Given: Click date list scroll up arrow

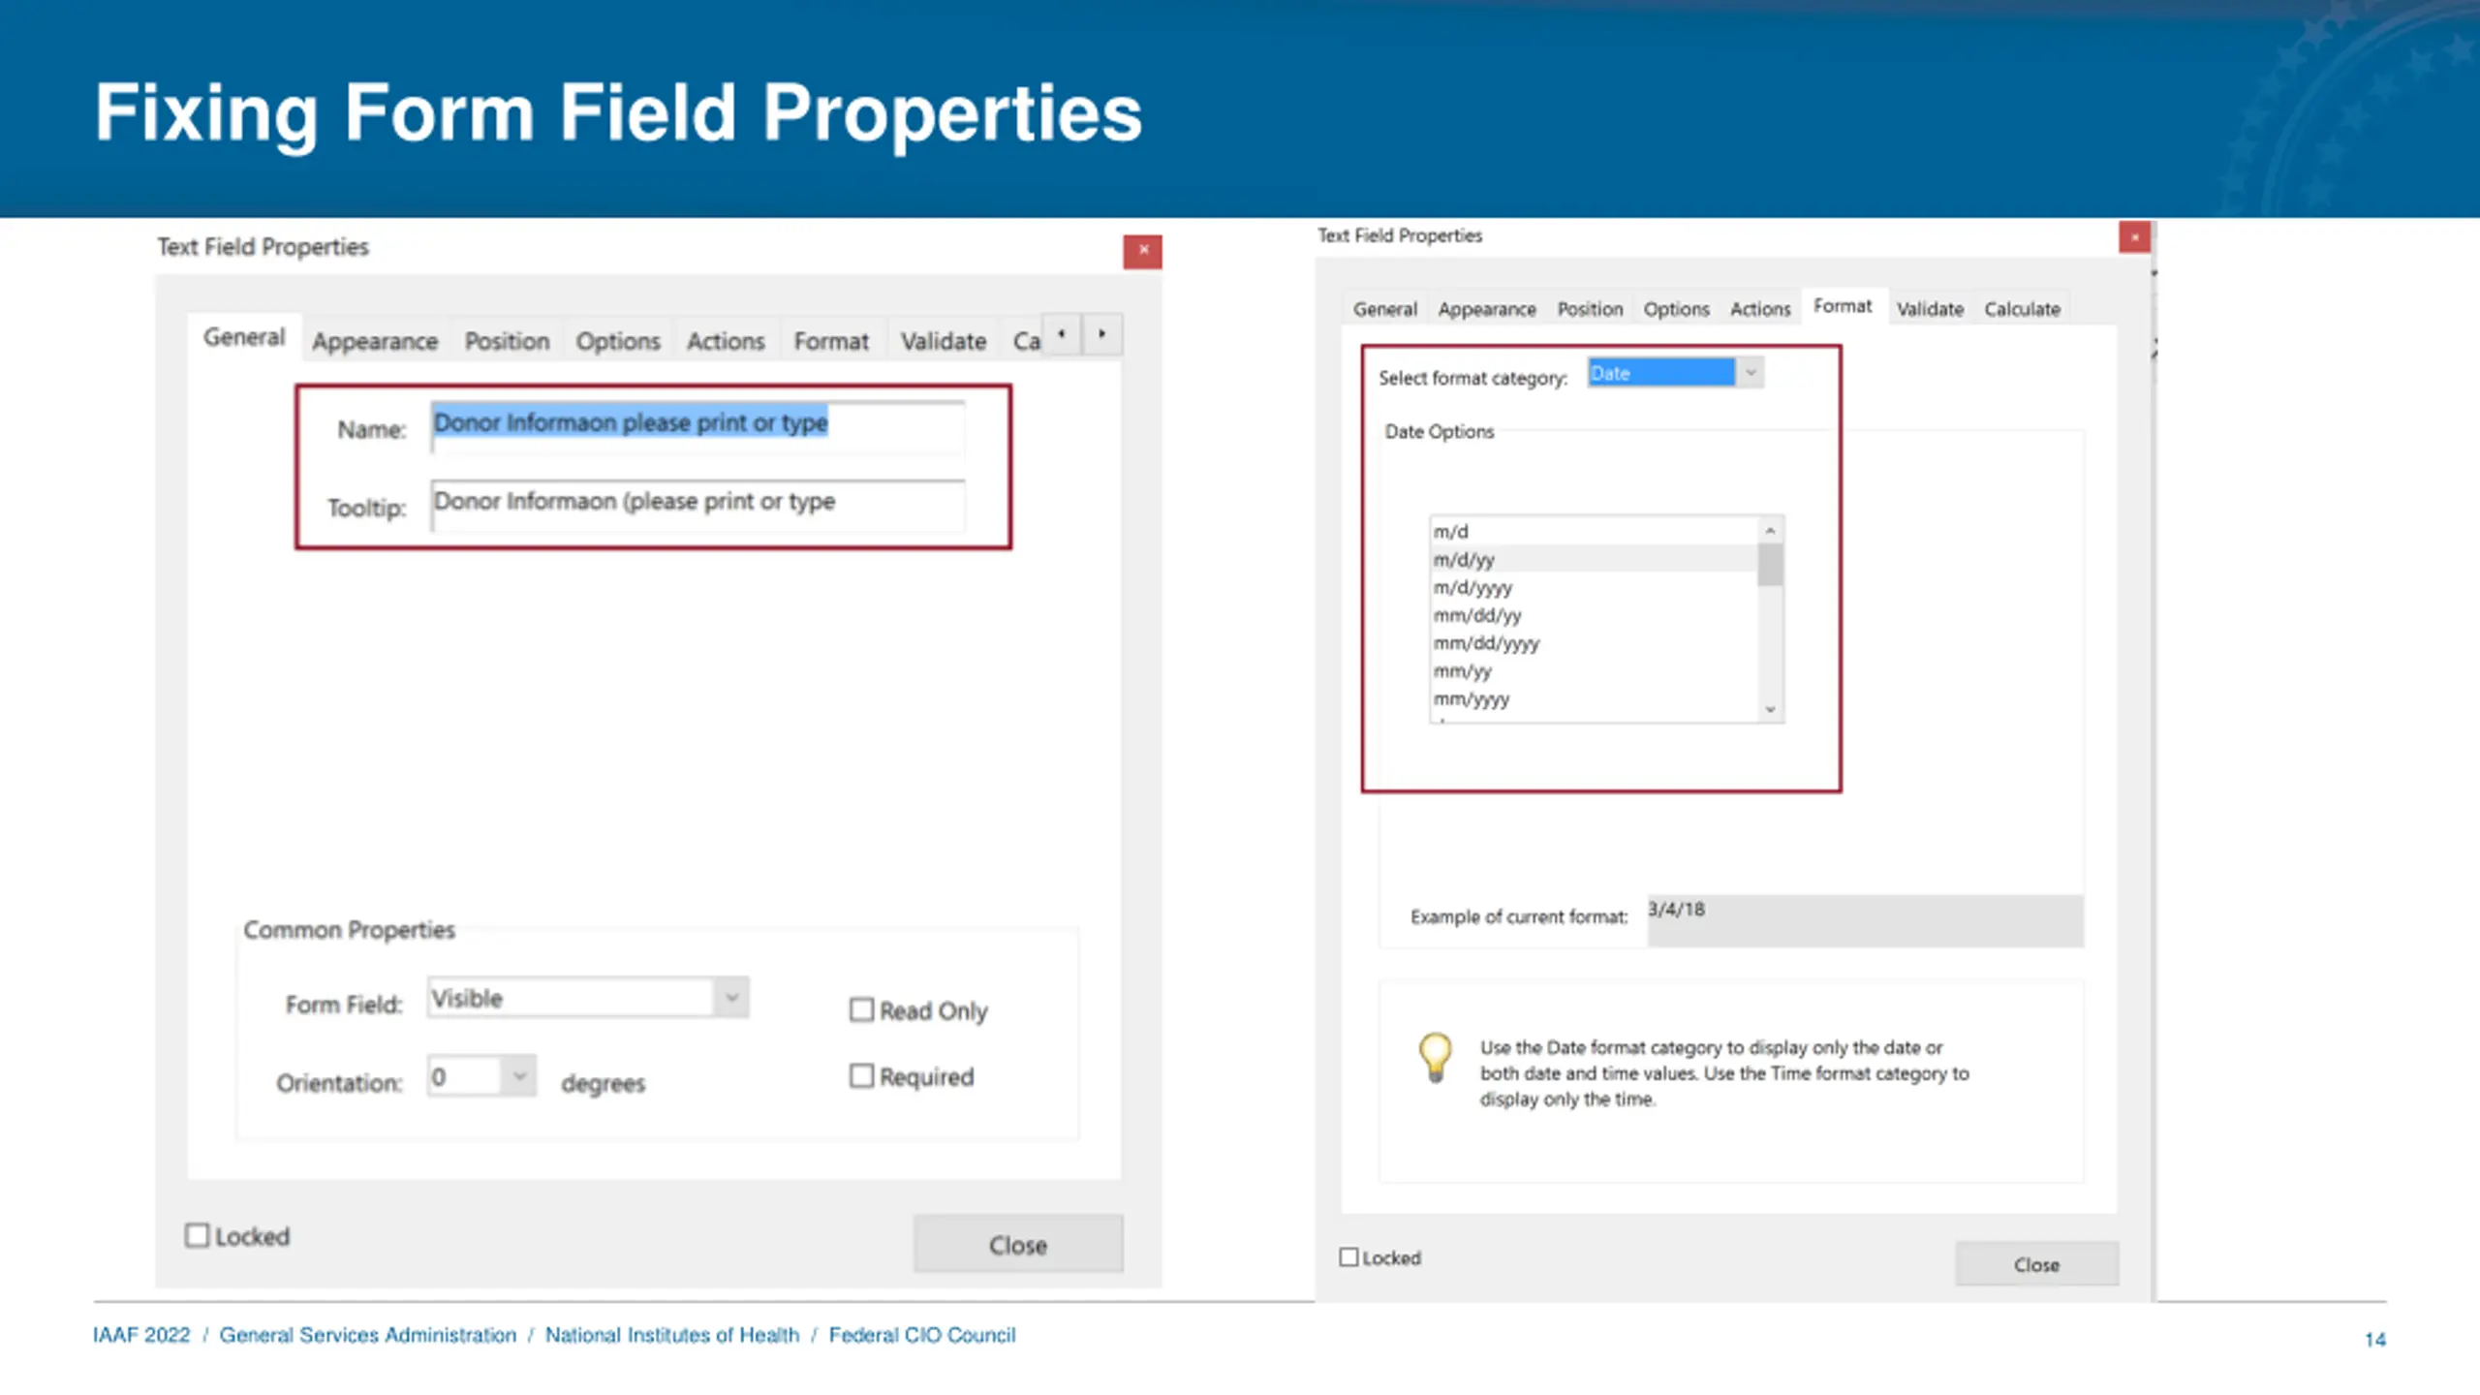Looking at the screenshot, I should (x=1770, y=530).
